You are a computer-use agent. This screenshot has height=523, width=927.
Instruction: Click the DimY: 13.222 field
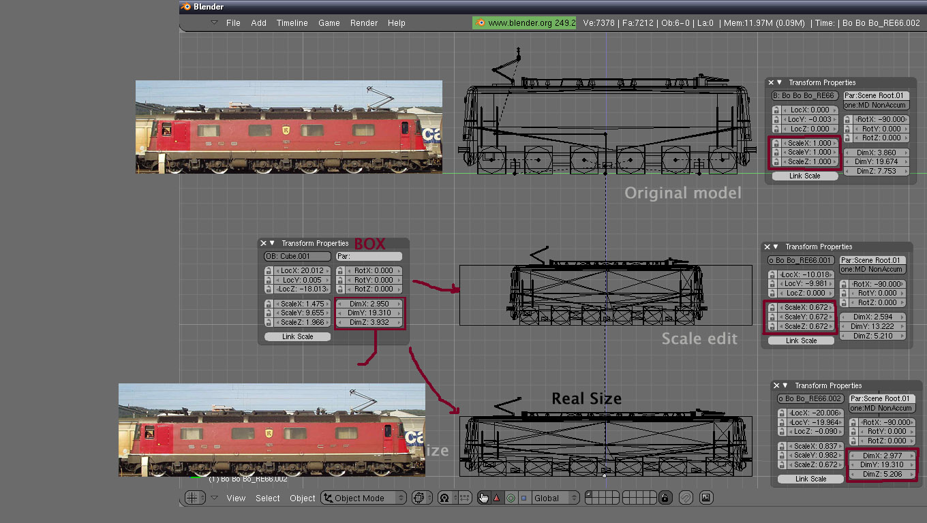(x=872, y=327)
